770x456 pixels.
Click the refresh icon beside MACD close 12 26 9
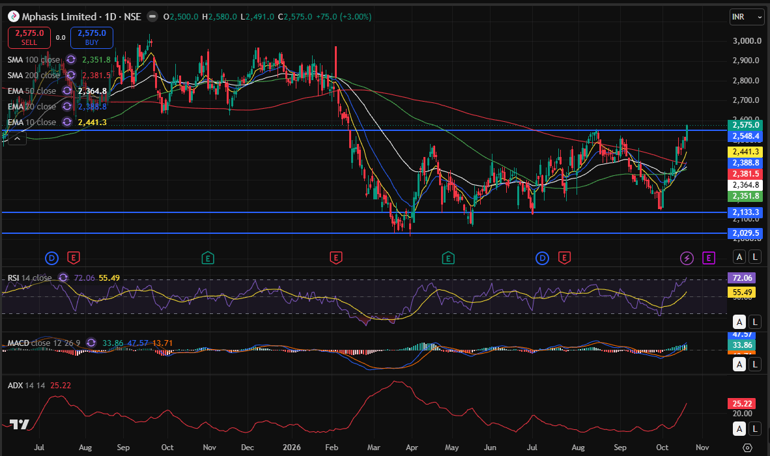91,343
